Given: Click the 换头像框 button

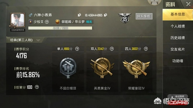Looking at the screenshot, I should click(x=144, y=16).
